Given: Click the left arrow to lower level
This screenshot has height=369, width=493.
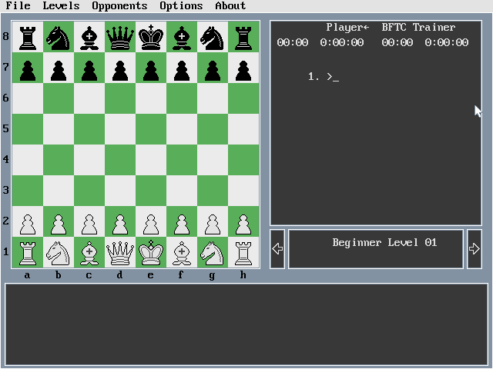Looking at the screenshot, I should click(x=277, y=249).
